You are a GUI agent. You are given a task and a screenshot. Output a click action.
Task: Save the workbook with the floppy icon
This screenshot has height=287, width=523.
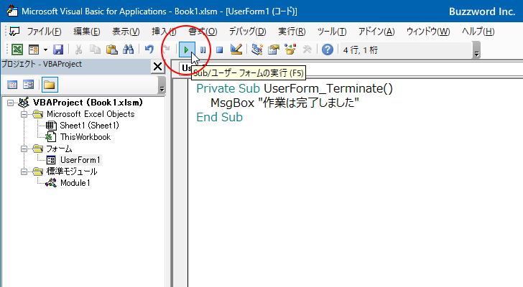[58, 50]
